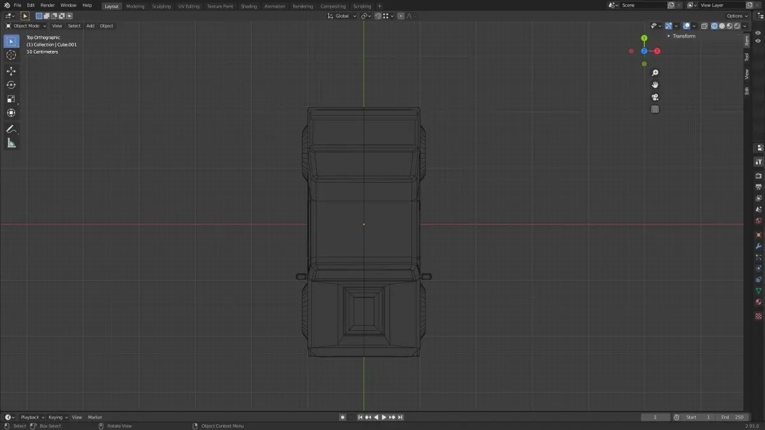Select the Transform tool
Image resolution: width=765 pixels, height=430 pixels.
pos(11,113)
